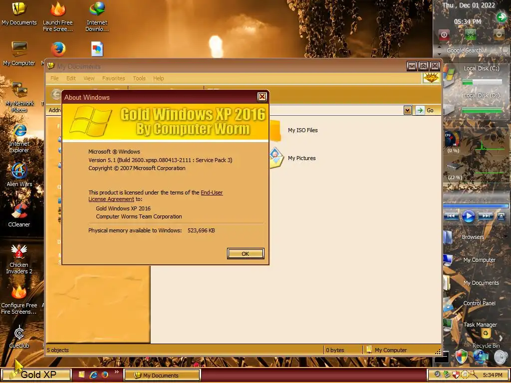
Task: Click the media player eject button
Action: (501, 216)
